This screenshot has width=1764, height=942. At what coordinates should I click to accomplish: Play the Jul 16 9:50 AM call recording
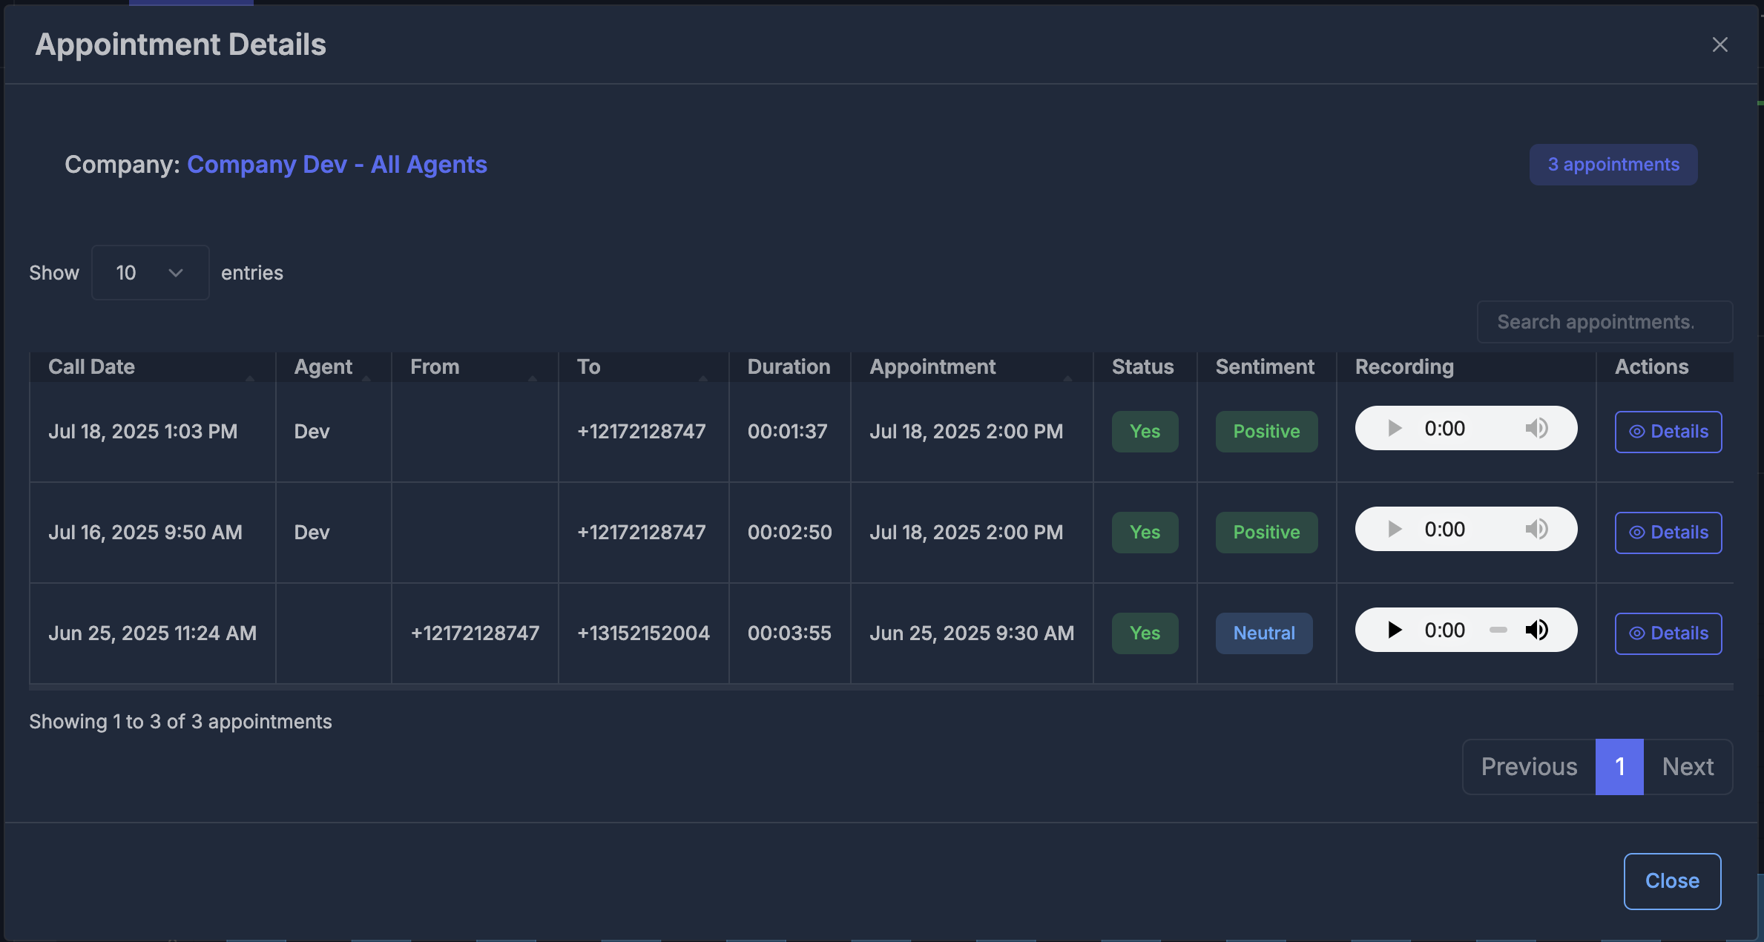click(x=1395, y=530)
